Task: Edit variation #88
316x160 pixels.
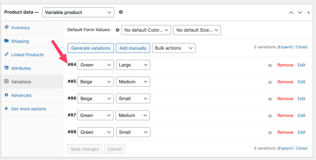Action: pyautogui.click(x=302, y=132)
